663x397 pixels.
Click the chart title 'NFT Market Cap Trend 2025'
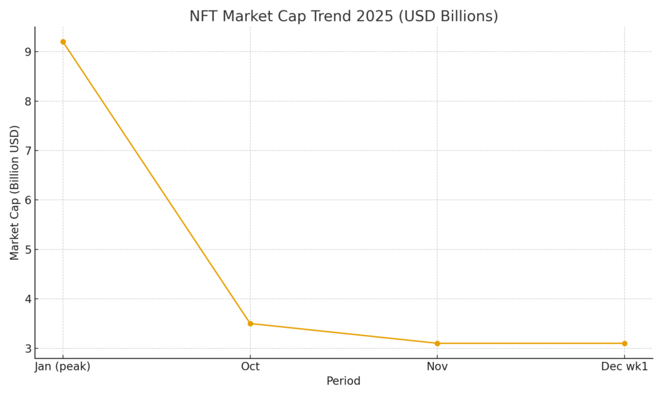pyautogui.click(x=343, y=17)
